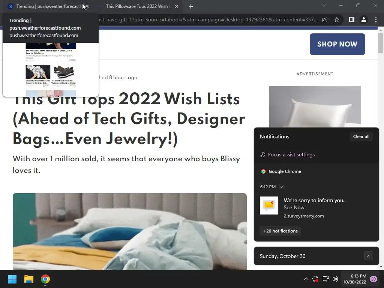The height and width of the screenshot is (288, 384).
Task: Open File Explorer from the taskbar
Action: pyautogui.click(x=28, y=279)
